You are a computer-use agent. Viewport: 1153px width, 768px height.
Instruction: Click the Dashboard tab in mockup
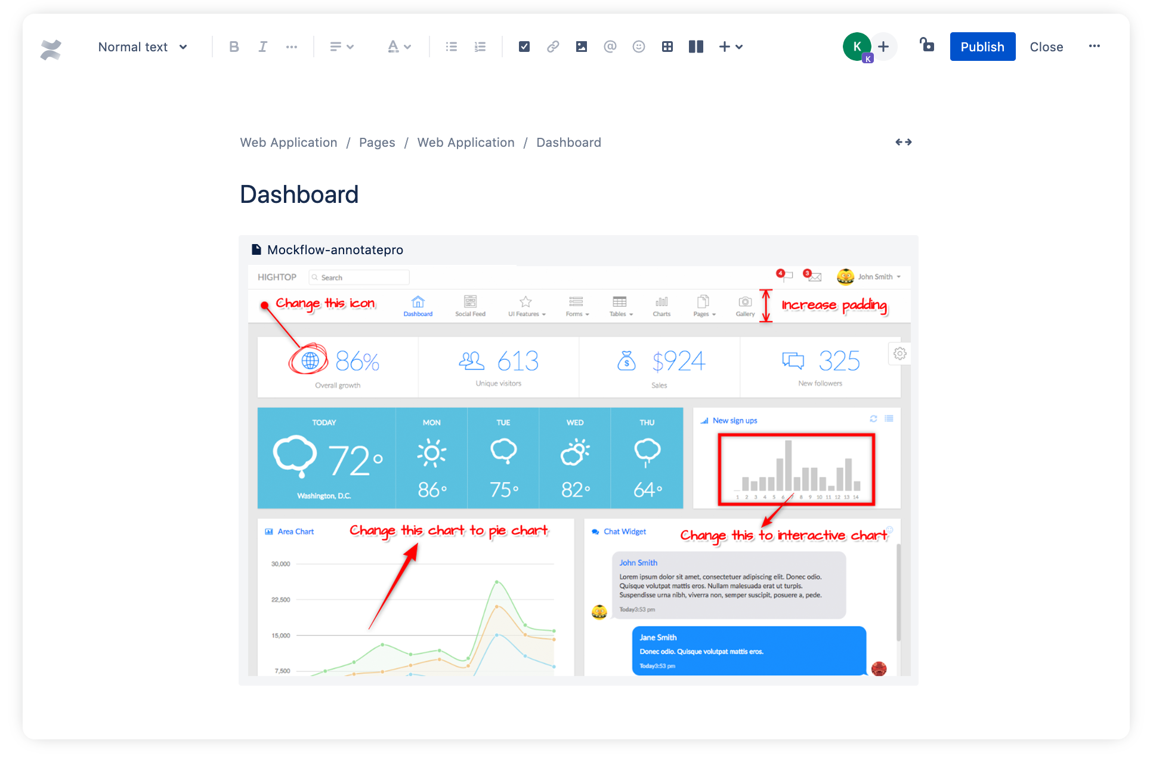click(418, 306)
